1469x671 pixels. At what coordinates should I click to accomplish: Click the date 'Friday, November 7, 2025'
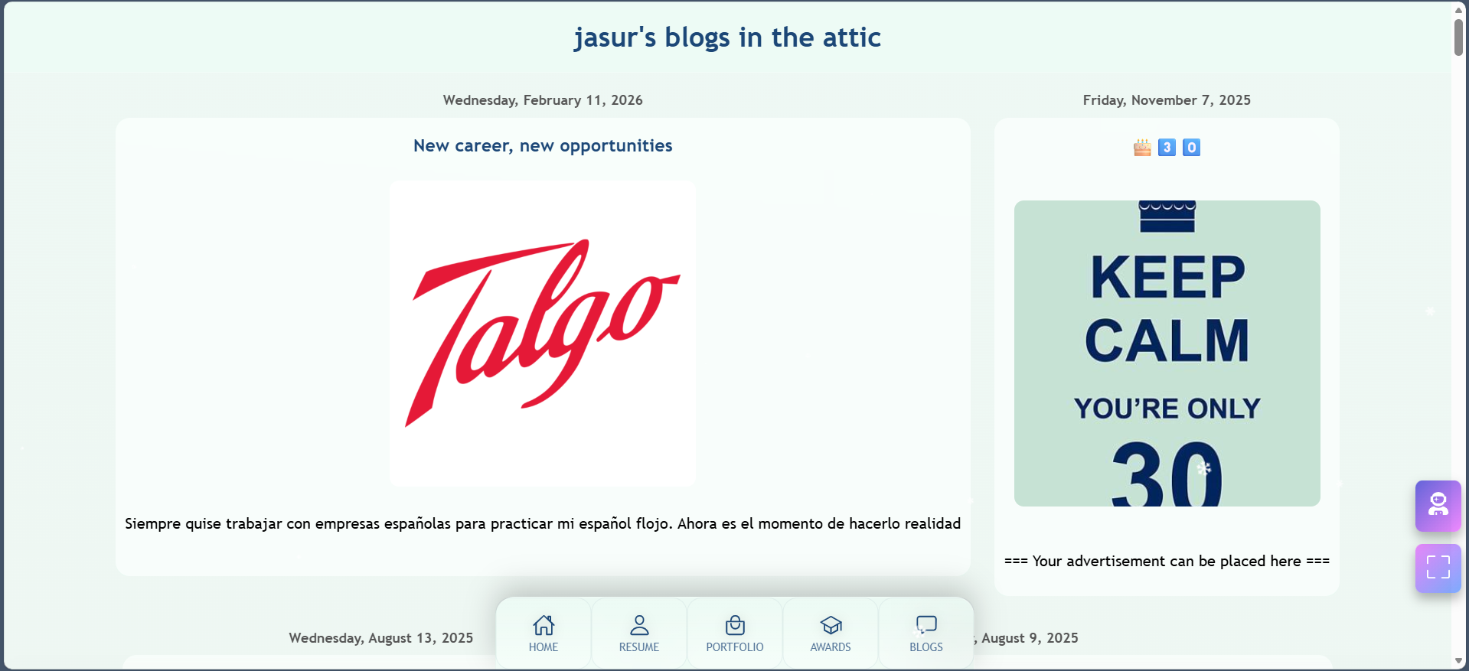click(1167, 100)
